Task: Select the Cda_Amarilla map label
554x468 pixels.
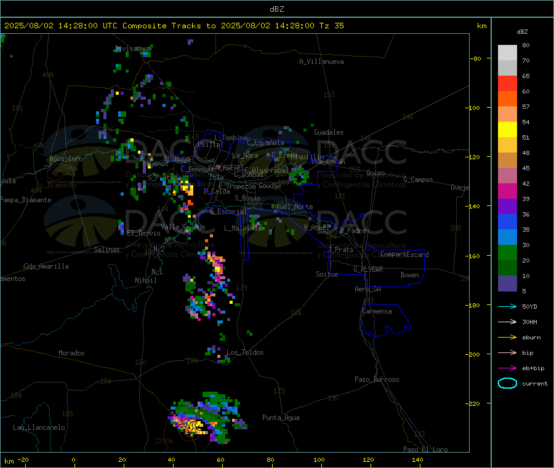Action: click(x=46, y=266)
